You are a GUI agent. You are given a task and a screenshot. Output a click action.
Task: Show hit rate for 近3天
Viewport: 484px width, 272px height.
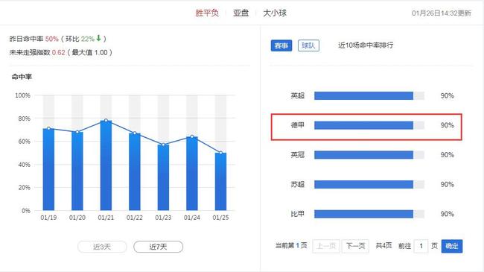102,247
